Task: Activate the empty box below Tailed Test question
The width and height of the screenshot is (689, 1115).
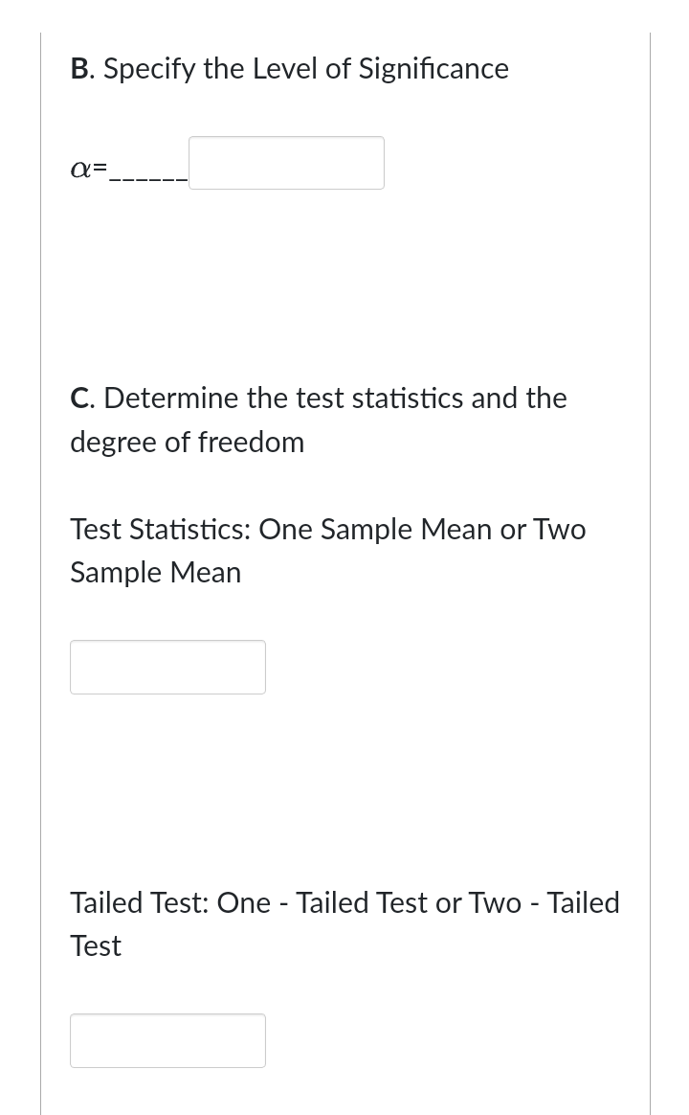Action: (167, 1040)
